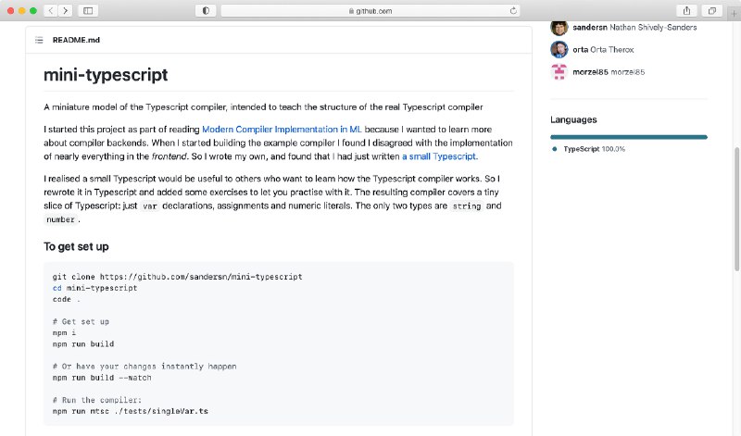Click the github.com address bar
Screen dimensions: 741x436
[x=370, y=10]
